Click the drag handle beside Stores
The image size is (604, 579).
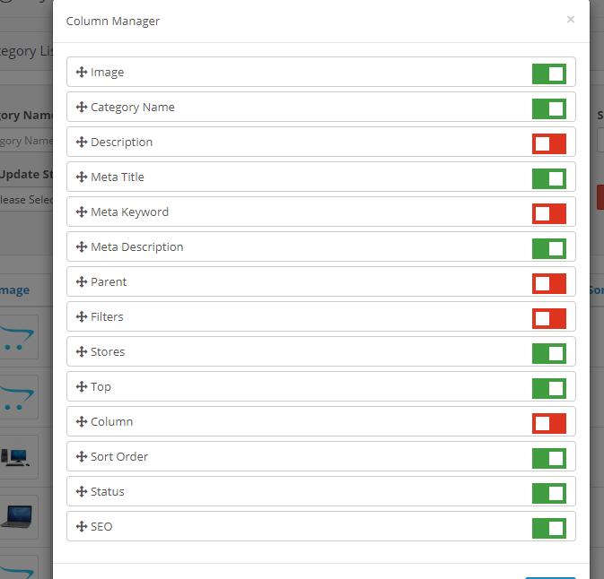tap(82, 352)
